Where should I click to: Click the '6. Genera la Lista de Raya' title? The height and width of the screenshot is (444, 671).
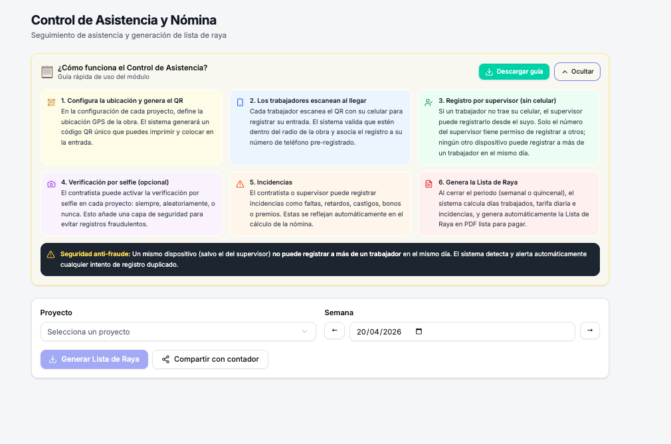click(478, 183)
